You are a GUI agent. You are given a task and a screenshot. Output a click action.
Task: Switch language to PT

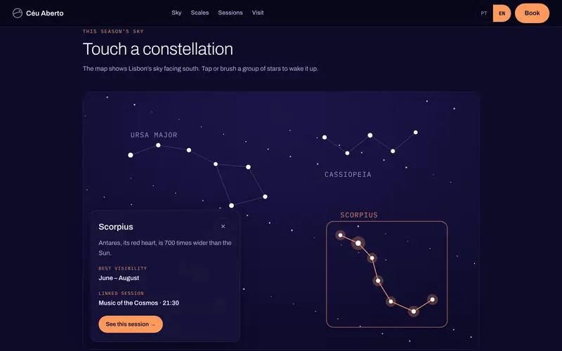click(x=484, y=13)
